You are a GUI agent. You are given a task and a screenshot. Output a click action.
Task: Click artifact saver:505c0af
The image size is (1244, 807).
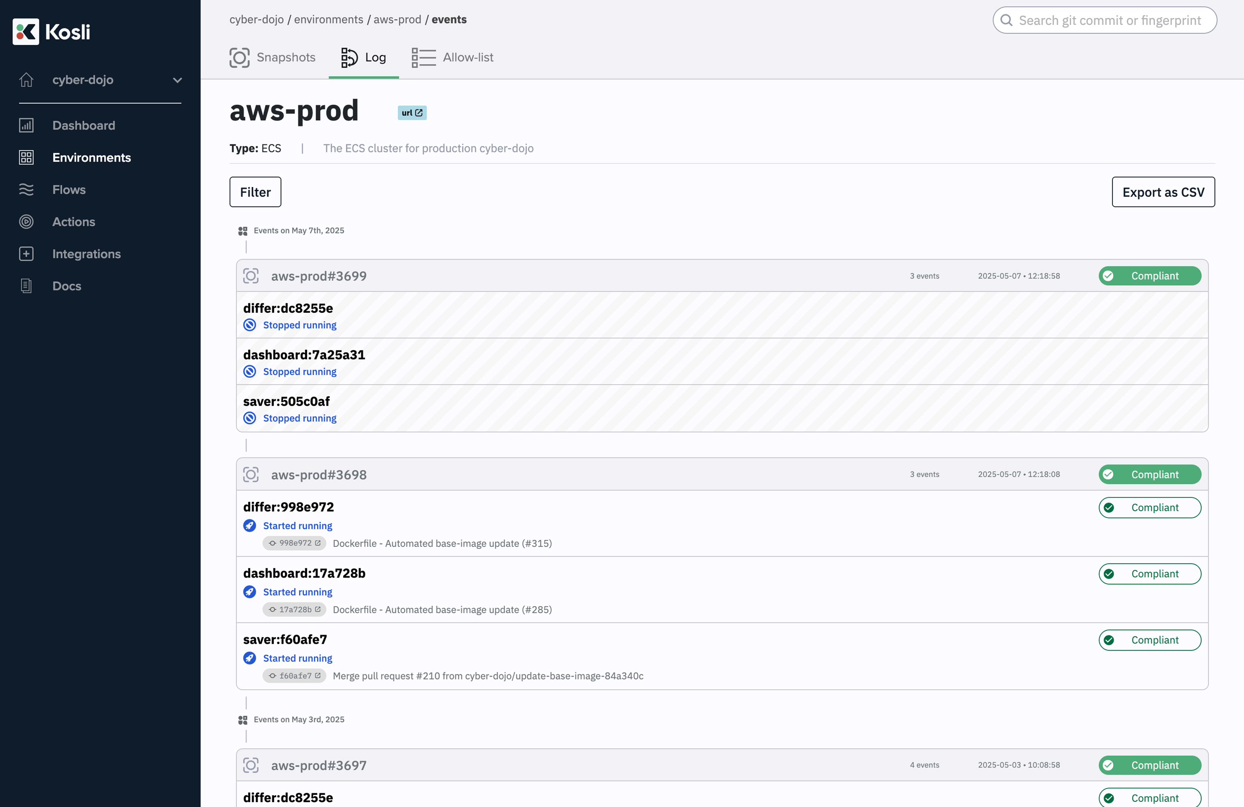tap(287, 401)
